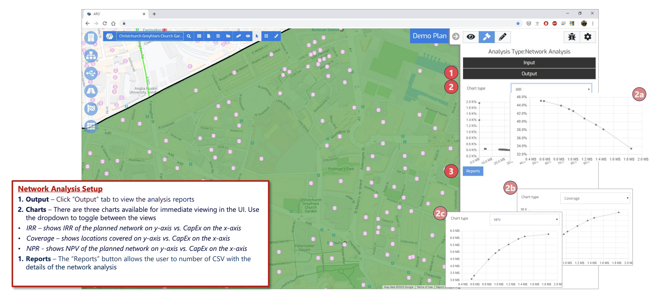Viewport: 661px width, 299px height.
Task: Open a plan with the folder icon
Action: 228,36
